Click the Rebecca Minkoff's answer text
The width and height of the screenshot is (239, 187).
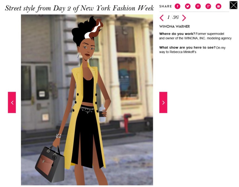183,52
